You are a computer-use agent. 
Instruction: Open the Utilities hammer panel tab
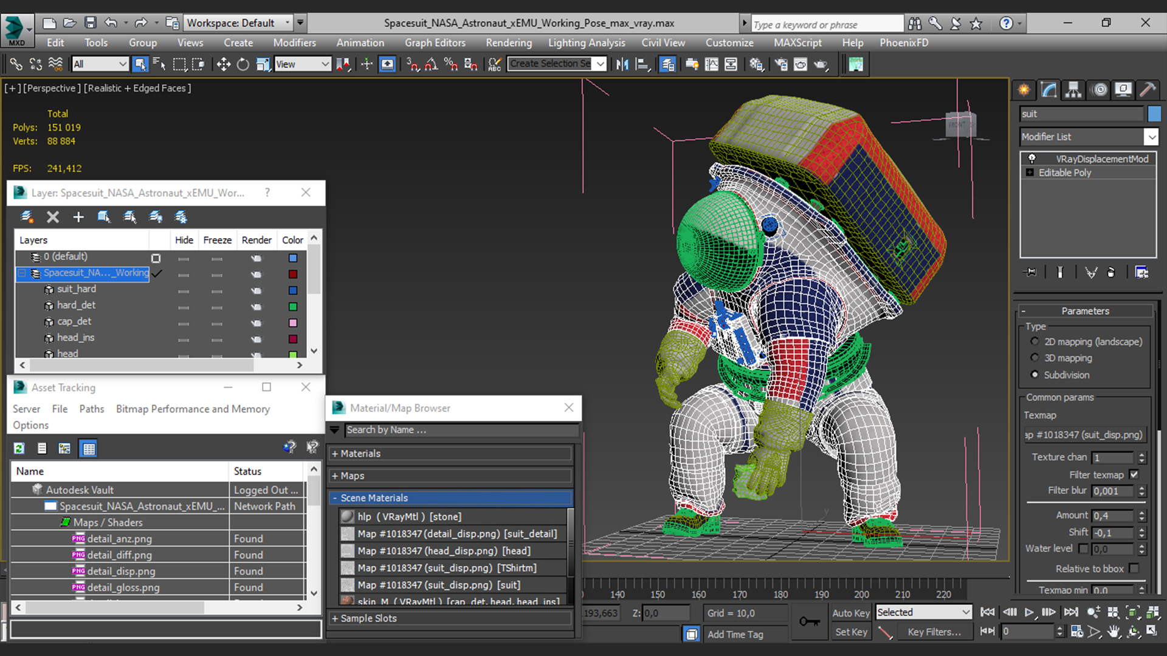[x=1148, y=90]
